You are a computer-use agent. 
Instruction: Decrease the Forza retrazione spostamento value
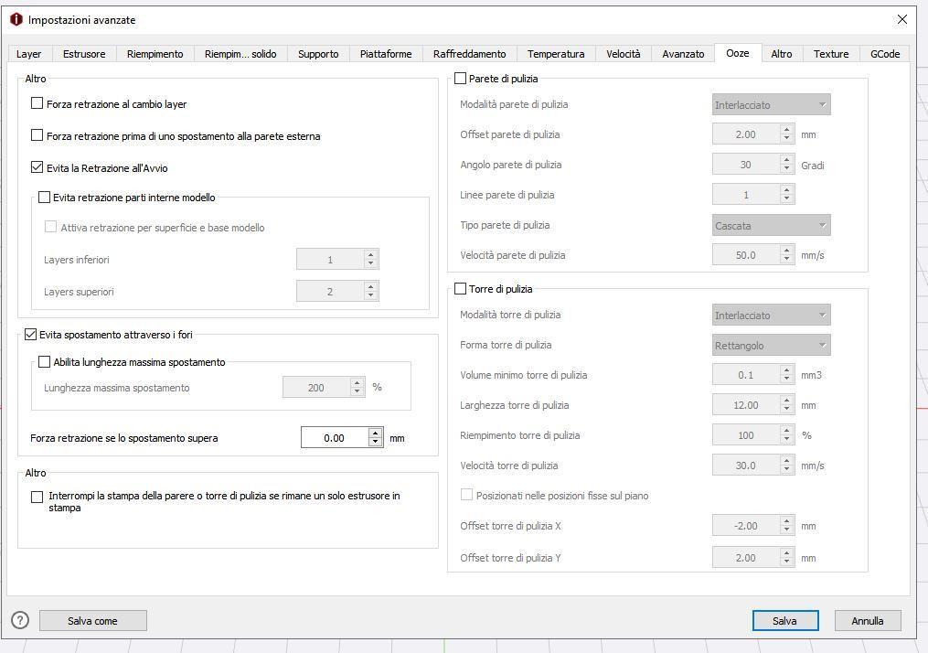click(x=375, y=443)
